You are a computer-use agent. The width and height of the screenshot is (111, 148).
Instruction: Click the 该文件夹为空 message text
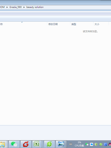click(x=90, y=31)
